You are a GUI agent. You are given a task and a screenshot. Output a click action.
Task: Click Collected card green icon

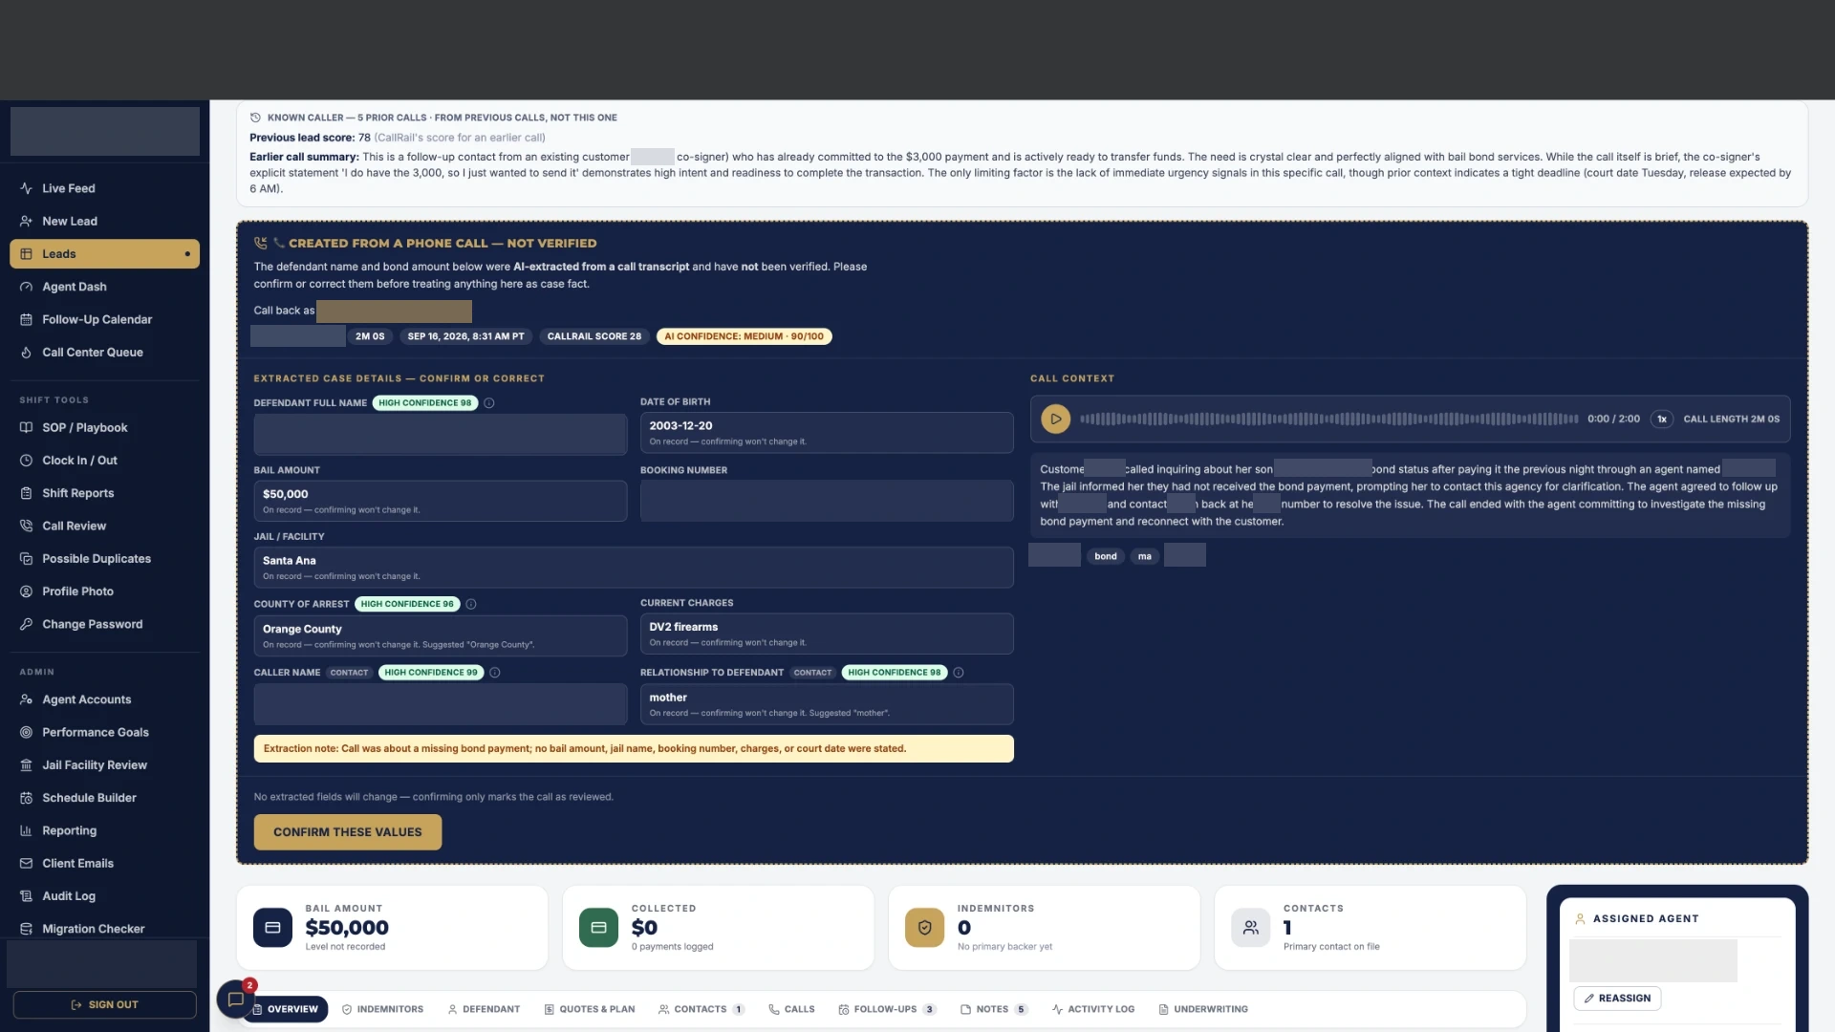coord(598,928)
